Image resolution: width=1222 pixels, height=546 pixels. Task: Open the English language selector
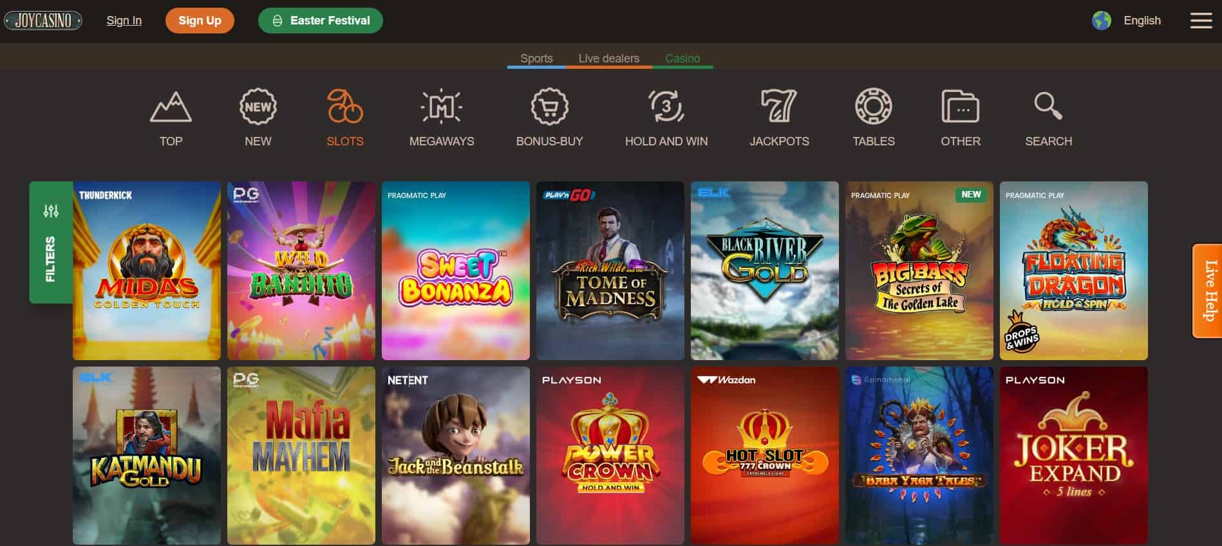pyautogui.click(x=1142, y=21)
